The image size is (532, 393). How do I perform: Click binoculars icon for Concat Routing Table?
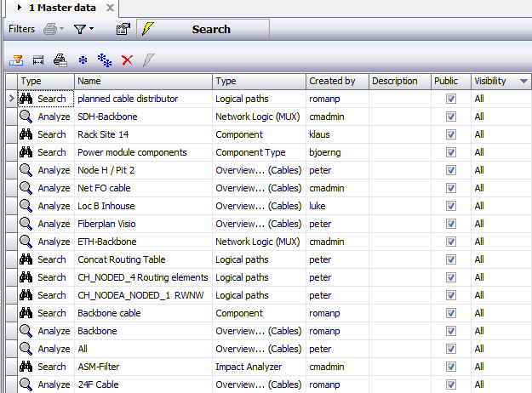coord(26,259)
